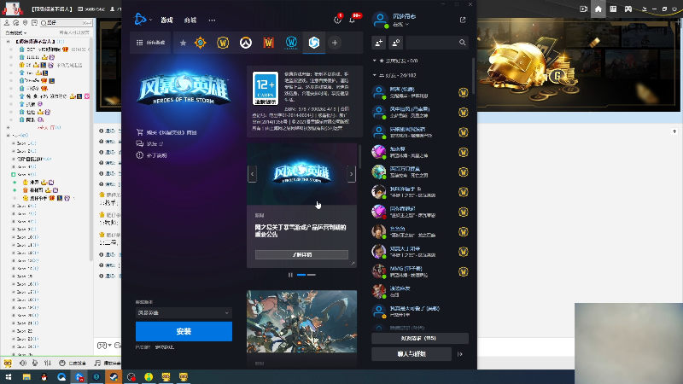Open the heroes artwork news thumbnail
683x384 pixels.
pos(301,322)
